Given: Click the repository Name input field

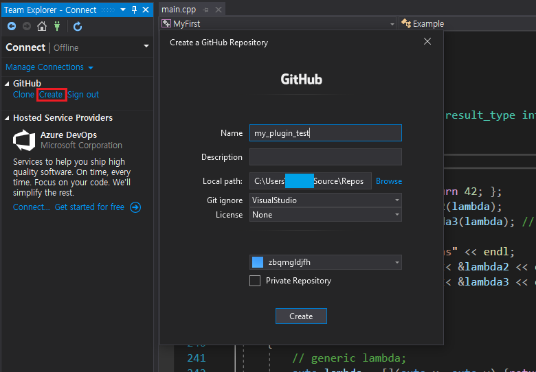Looking at the screenshot, I should click(x=326, y=132).
